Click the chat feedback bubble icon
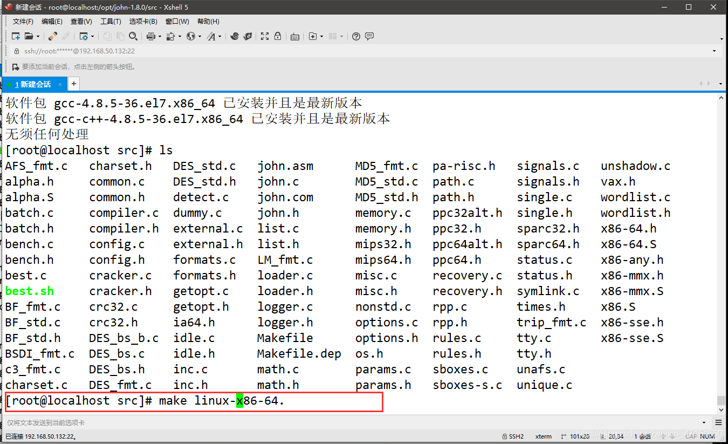The image size is (728, 444). click(x=369, y=36)
